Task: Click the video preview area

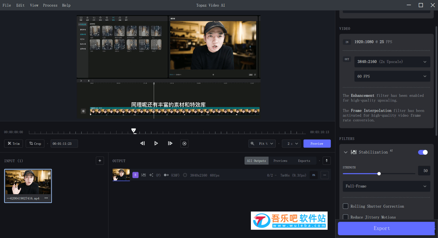Action: coord(169,67)
